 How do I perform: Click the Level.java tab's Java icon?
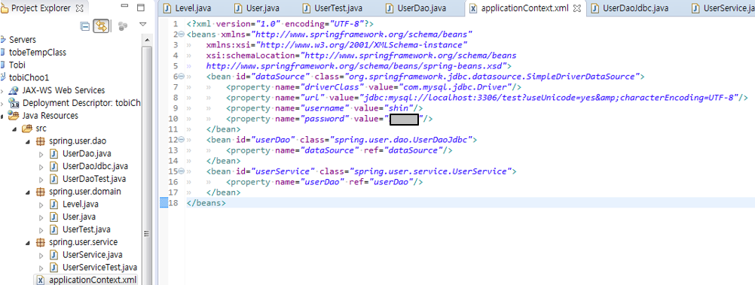click(167, 8)
